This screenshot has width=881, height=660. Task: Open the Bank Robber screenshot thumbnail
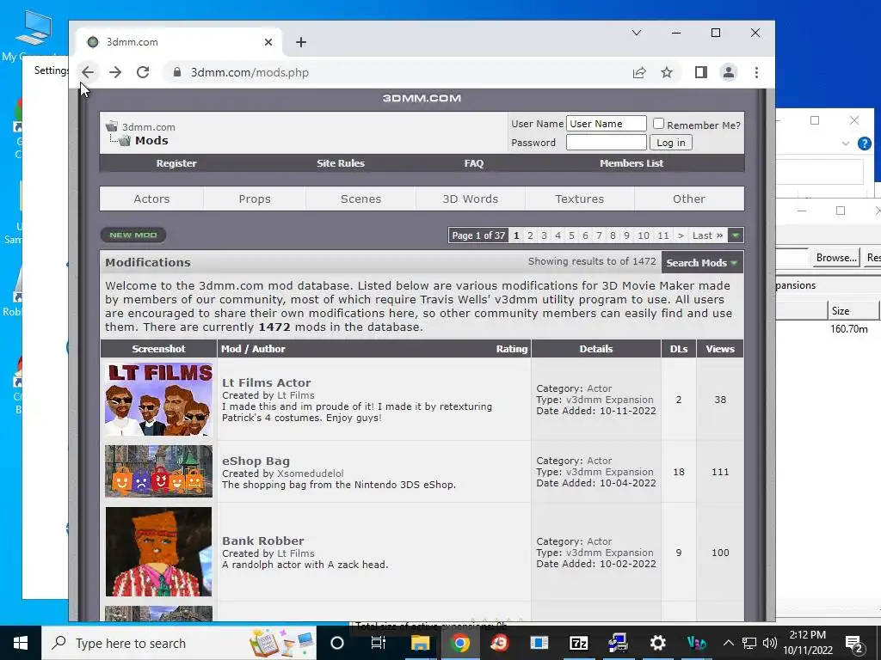(158, 552)
